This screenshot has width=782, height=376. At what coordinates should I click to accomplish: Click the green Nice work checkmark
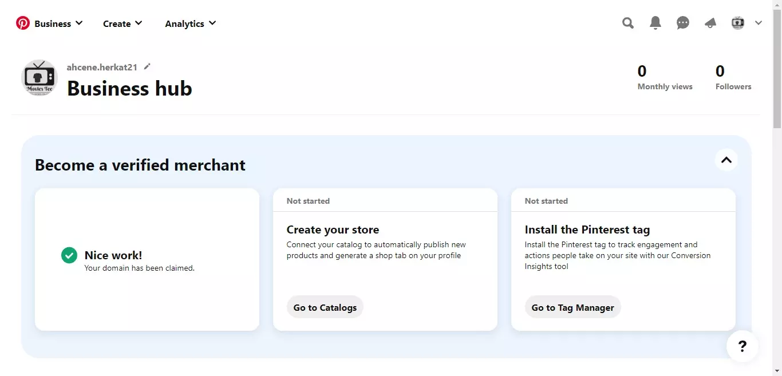[x=69, y=255]
